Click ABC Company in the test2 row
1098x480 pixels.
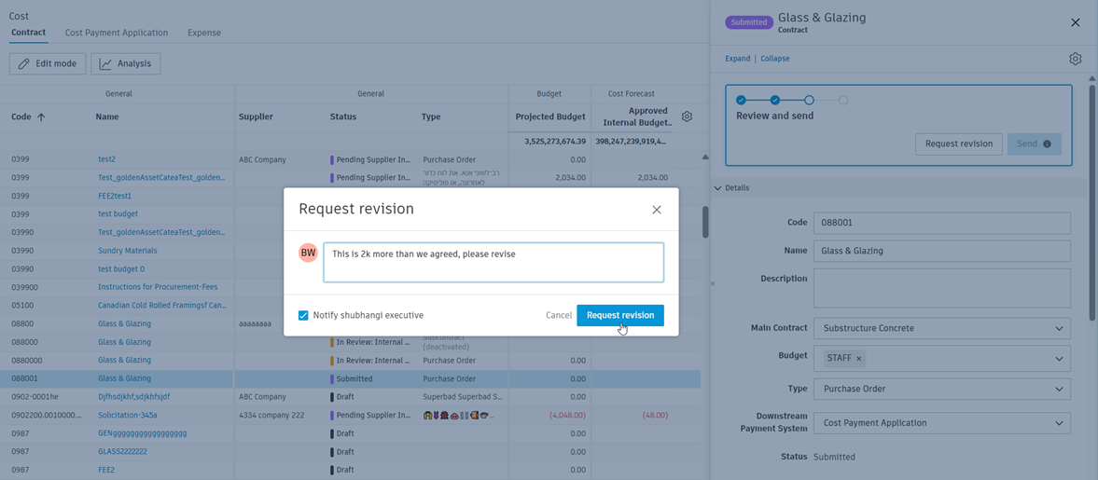(x=262, y=159)
